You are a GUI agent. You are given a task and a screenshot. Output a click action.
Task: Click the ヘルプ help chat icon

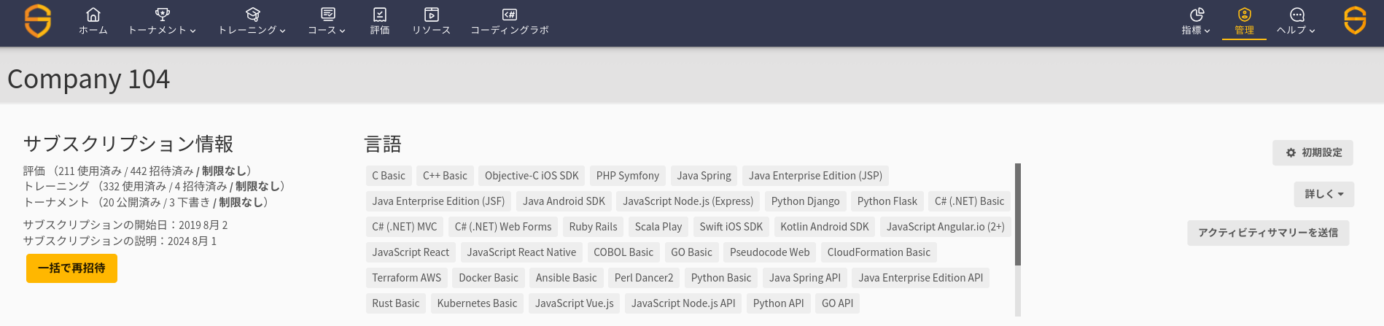pos(1296,15)
